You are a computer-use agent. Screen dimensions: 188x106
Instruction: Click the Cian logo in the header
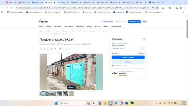coord(43,21)
